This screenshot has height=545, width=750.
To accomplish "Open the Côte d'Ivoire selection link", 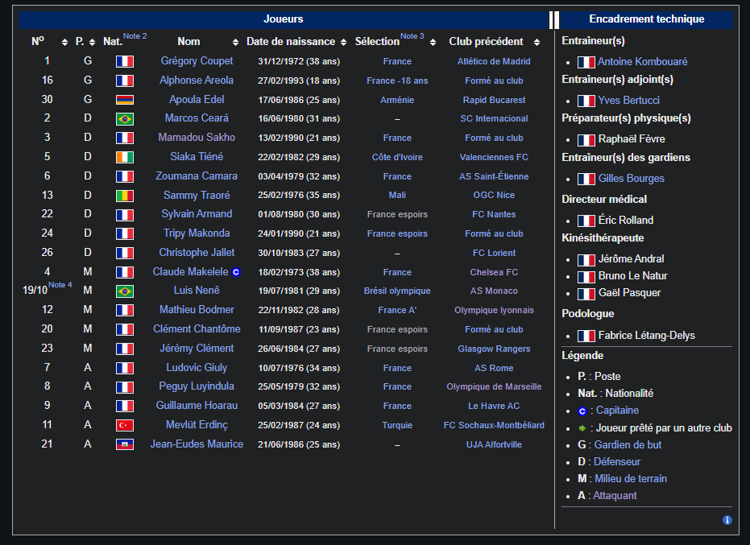I will pyautogui.click(x=397, y=157).
